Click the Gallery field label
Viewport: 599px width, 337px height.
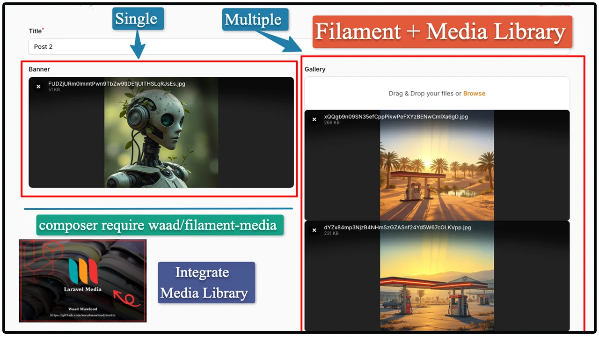coord(314,69)
